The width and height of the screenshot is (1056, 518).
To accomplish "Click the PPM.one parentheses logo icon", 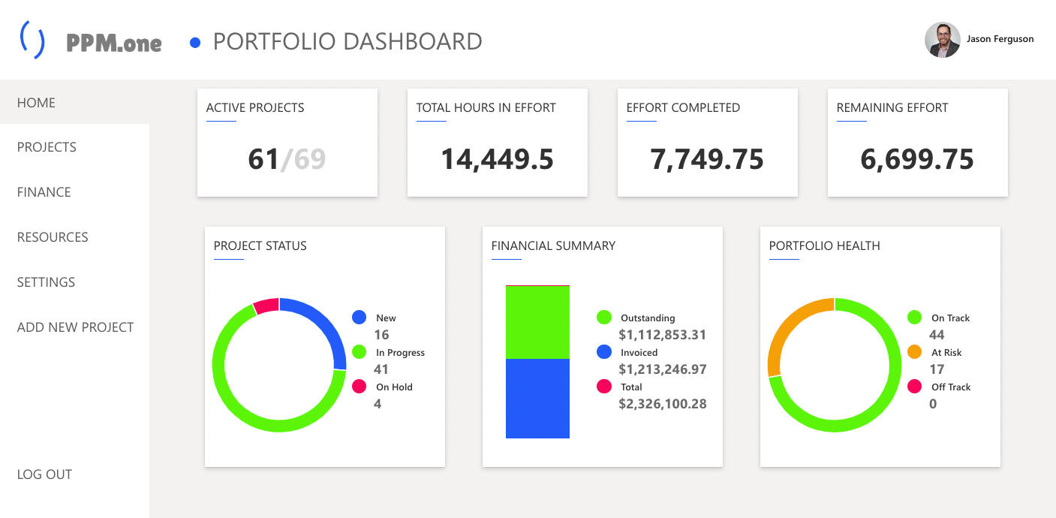I will click(x=32, y=41).
